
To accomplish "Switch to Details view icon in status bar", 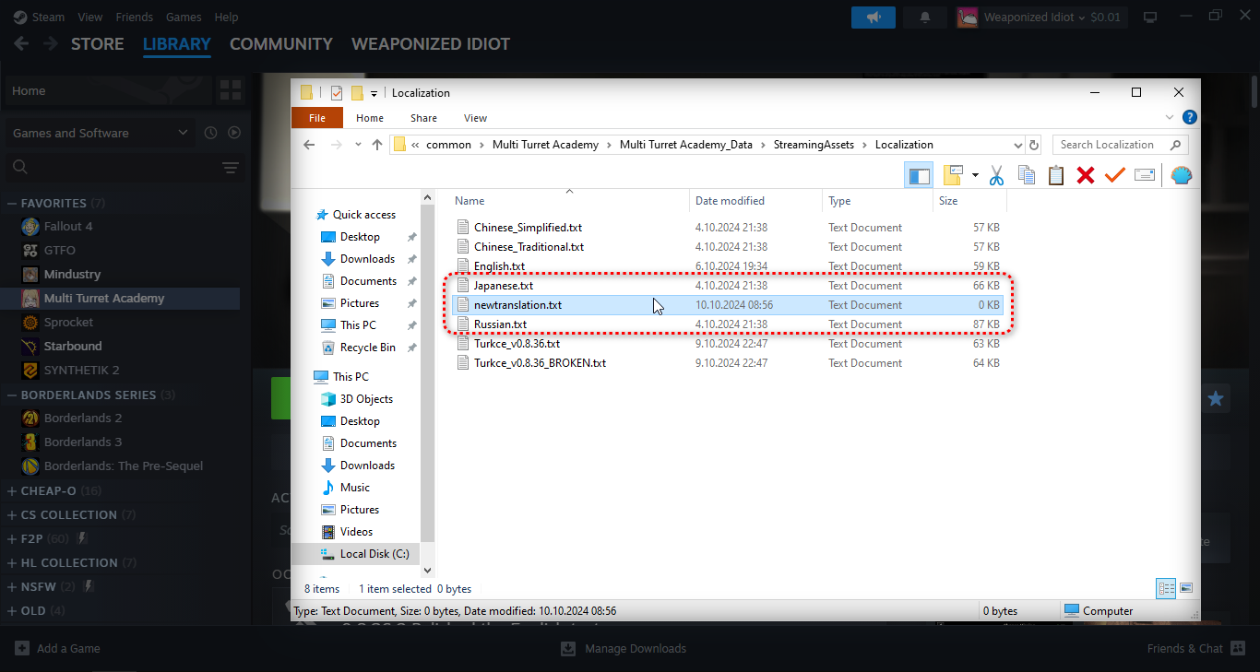I will [1166, 588].
